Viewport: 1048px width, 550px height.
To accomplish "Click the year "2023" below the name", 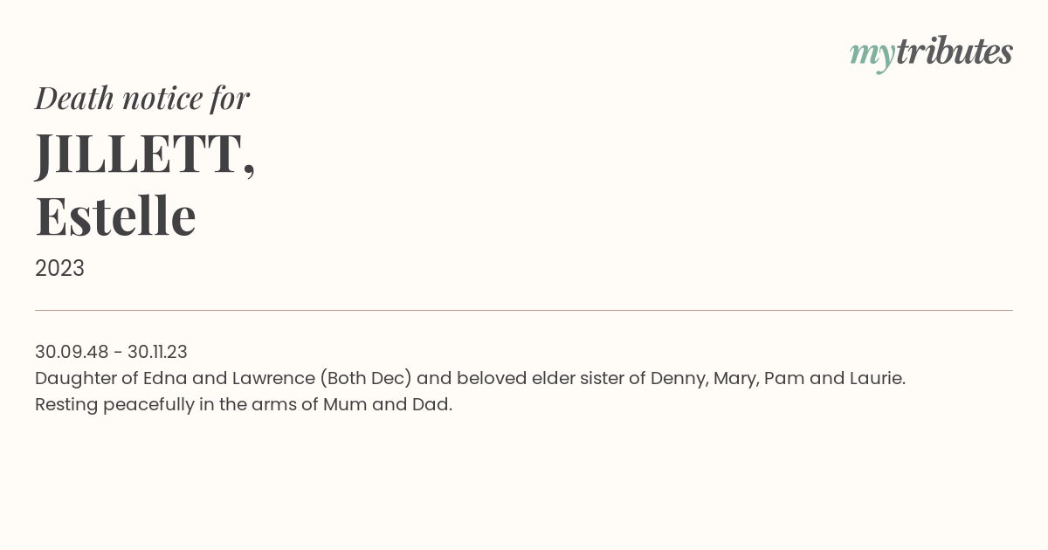I will tap(59, 268).
